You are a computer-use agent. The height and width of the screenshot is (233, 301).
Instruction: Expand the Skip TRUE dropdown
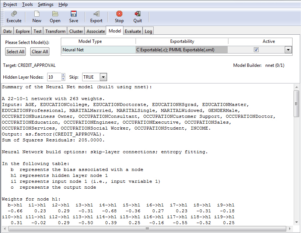(x=103, y=77)
